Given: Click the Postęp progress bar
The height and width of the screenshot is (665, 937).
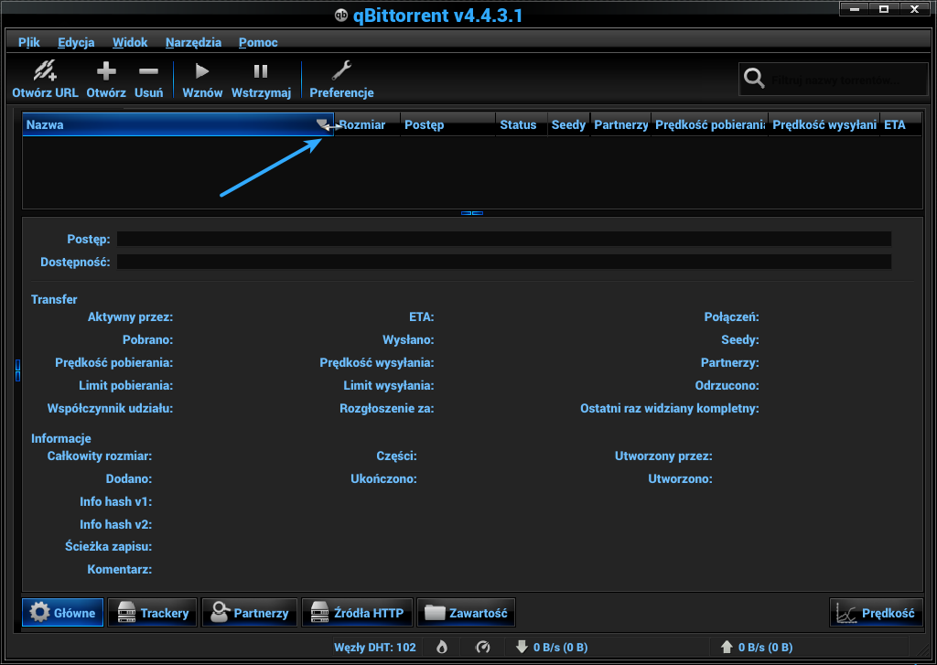Looking at the screenshot, I should (x=504, y=239).
